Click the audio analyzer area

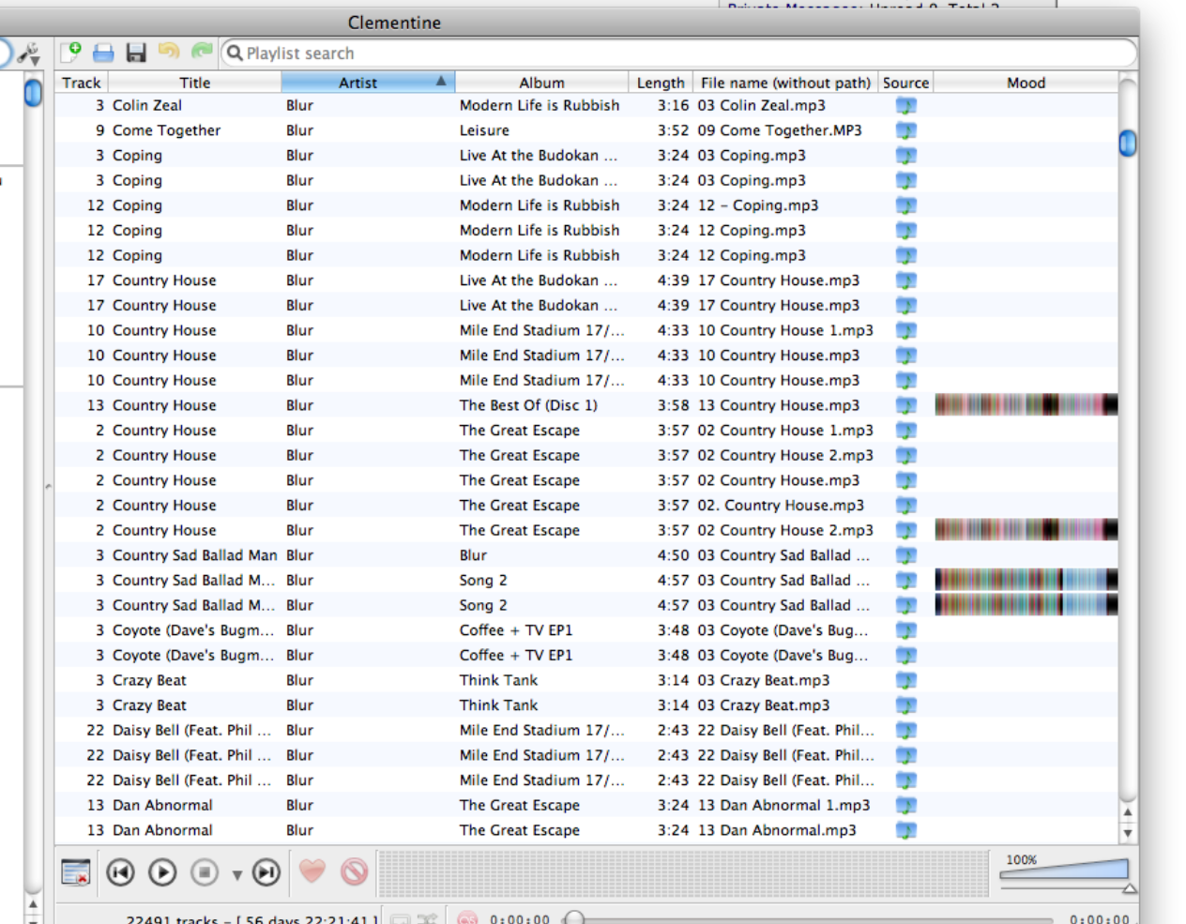tap(683, 873)
